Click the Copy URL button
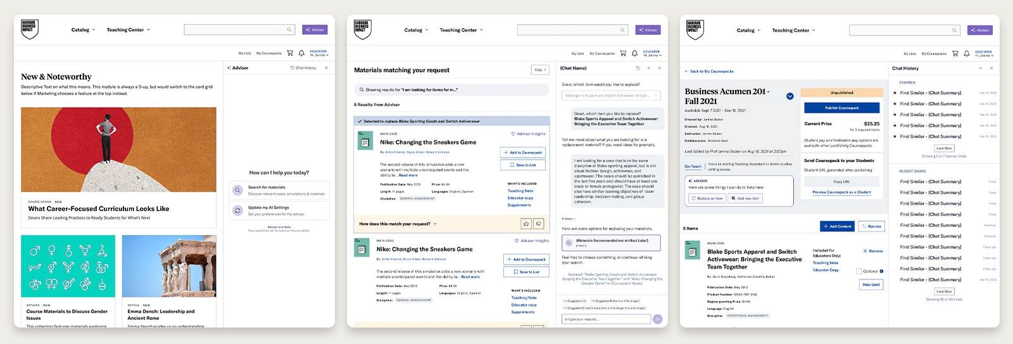The image size is (1013, 344). click(842, 182)
